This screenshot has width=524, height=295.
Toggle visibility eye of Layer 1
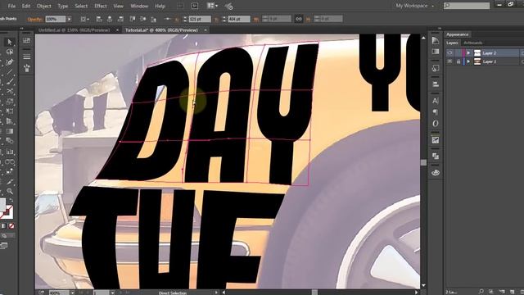(449, 61)
